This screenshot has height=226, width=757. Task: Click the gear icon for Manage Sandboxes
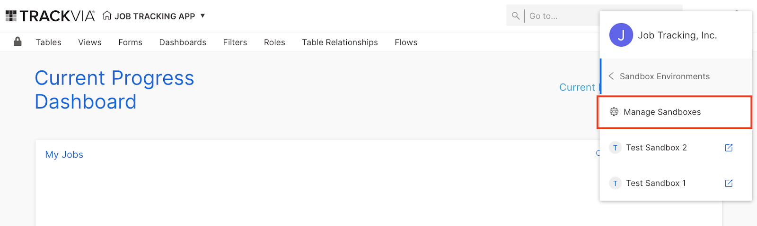[614, 112]
